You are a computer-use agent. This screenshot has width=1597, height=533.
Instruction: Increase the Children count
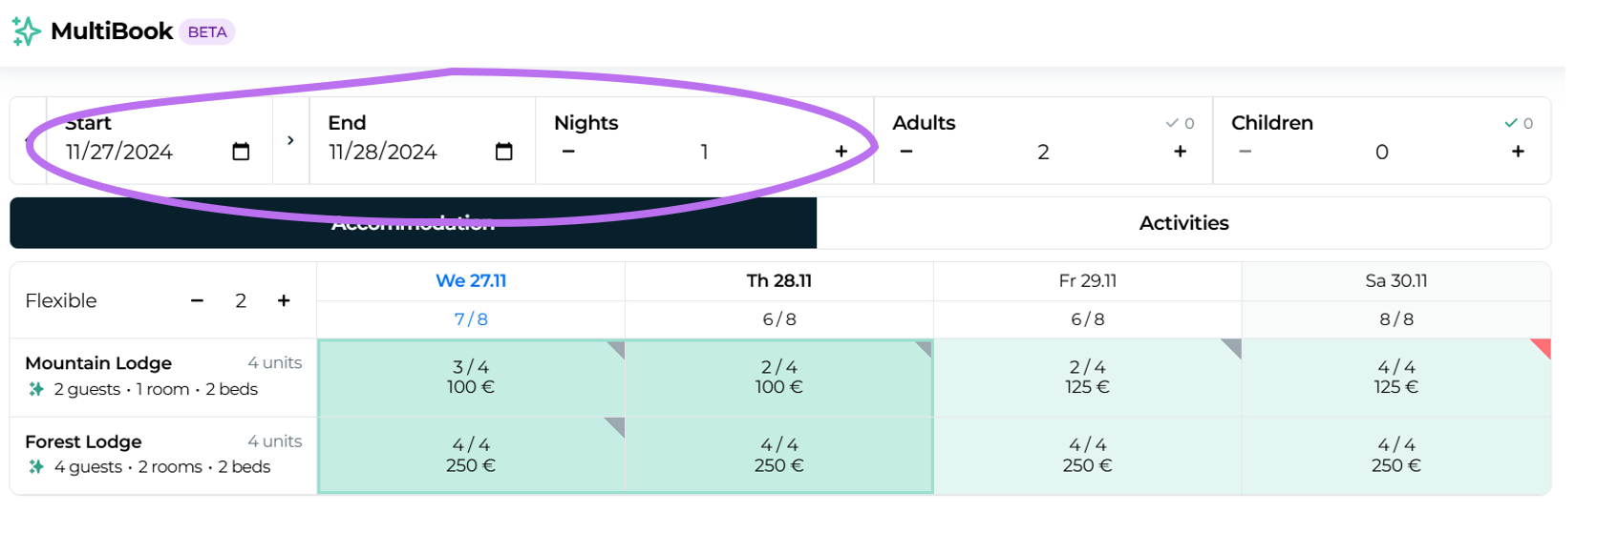[x=1518, y=152]
